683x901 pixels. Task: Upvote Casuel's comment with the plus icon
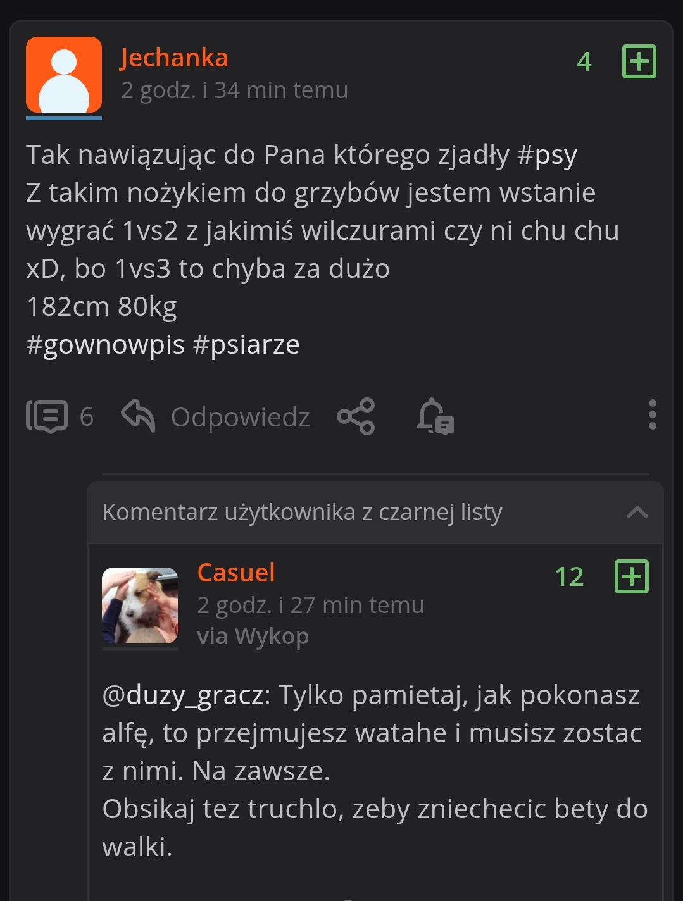pyautogui.click(x=632, y=576)
